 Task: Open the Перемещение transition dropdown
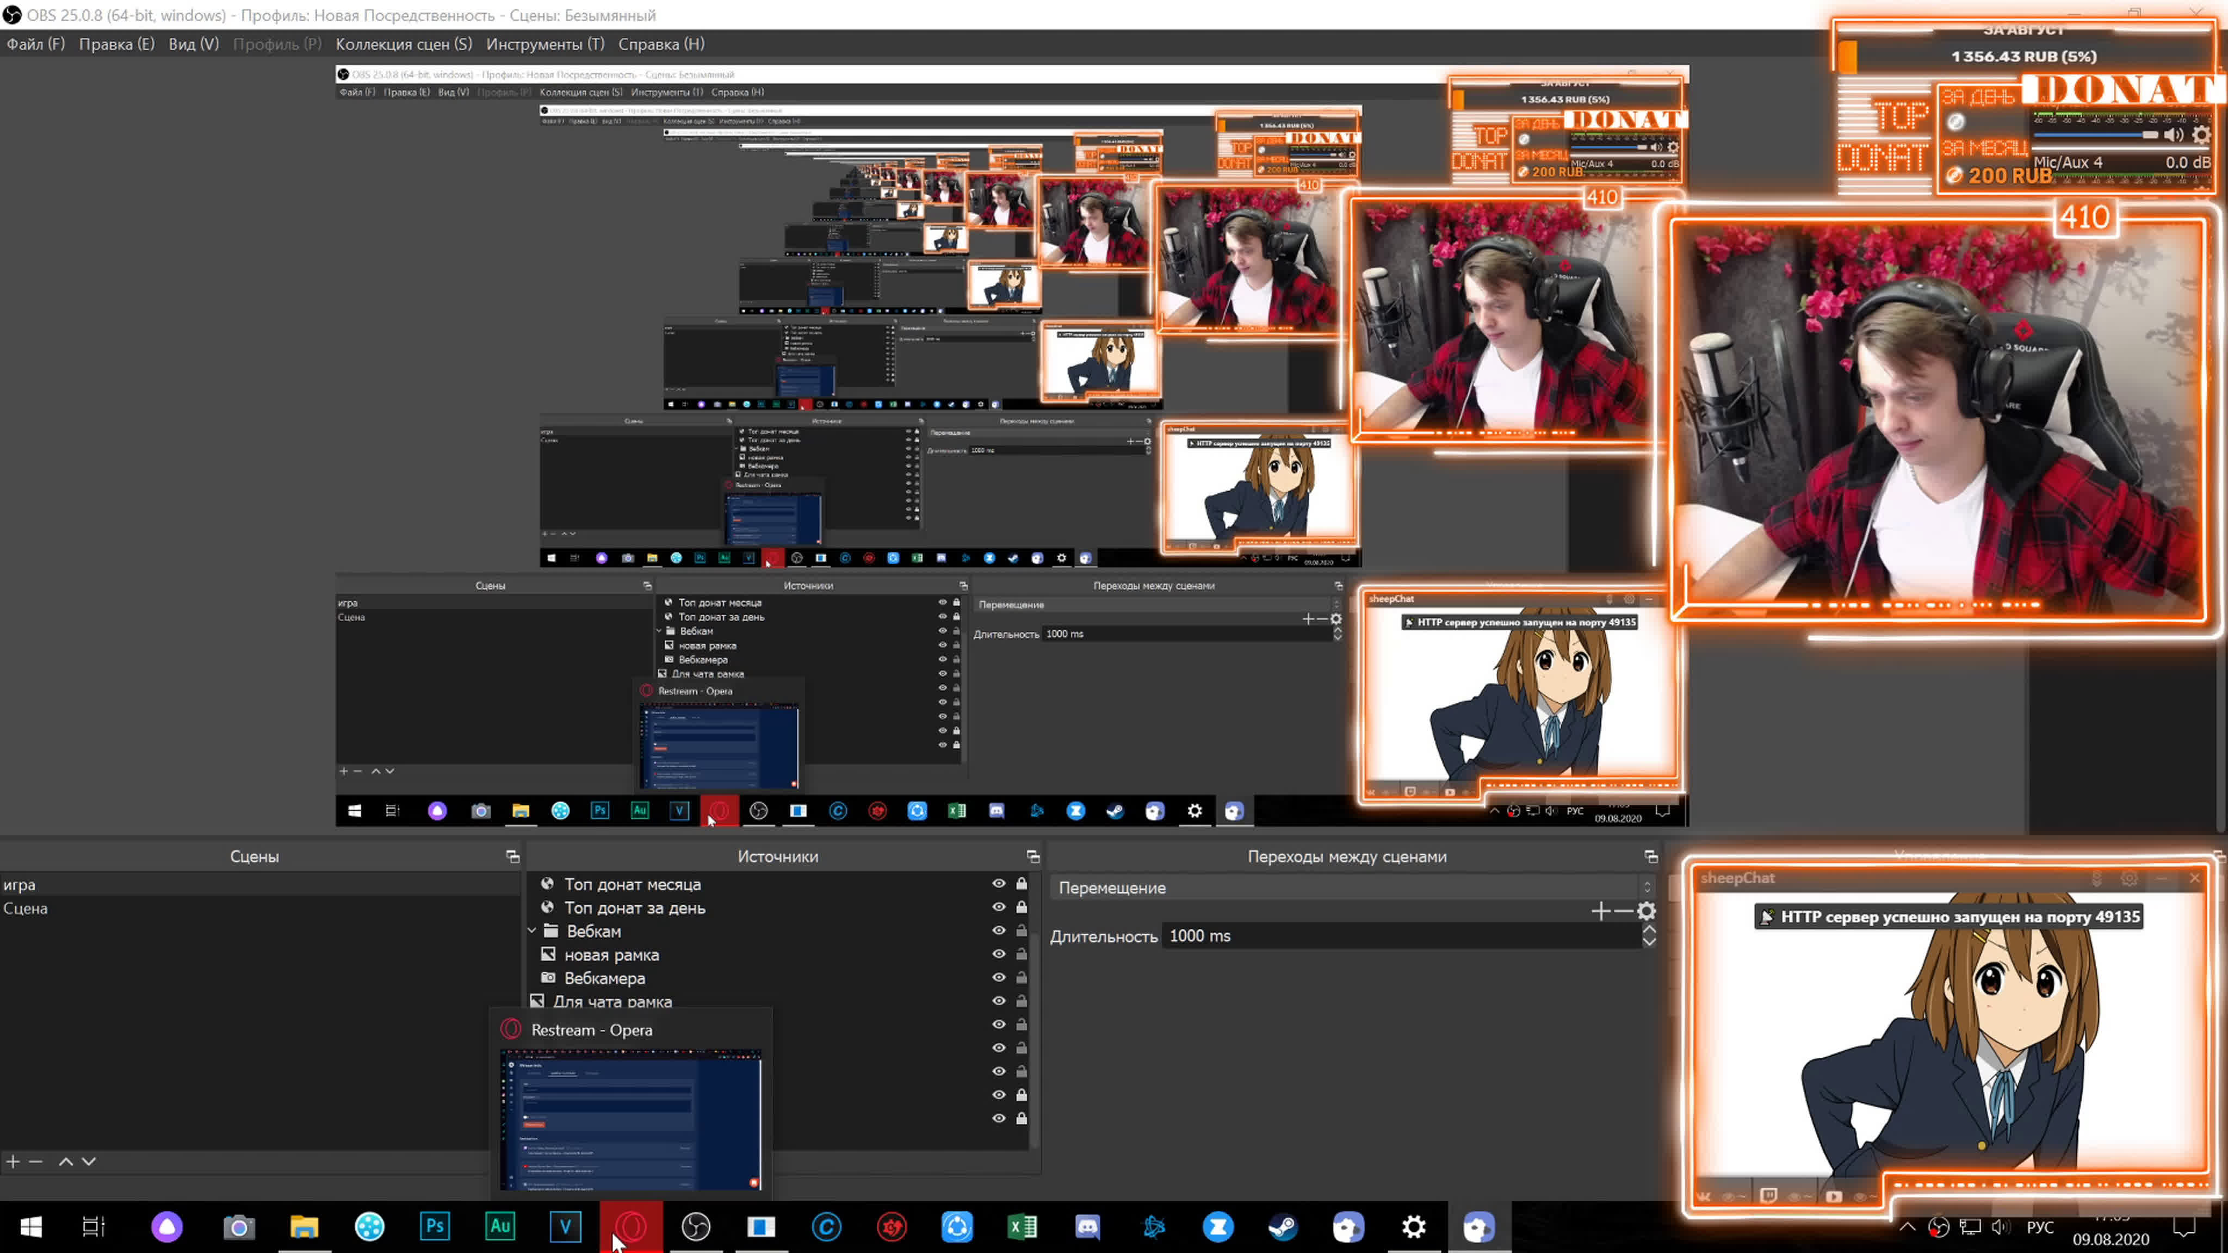[1352, 887]
